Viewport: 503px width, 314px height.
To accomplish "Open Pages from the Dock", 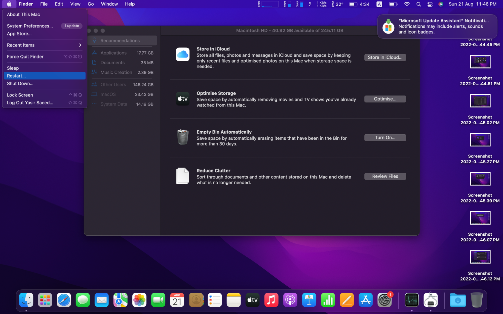I will (x=347, y=300).
